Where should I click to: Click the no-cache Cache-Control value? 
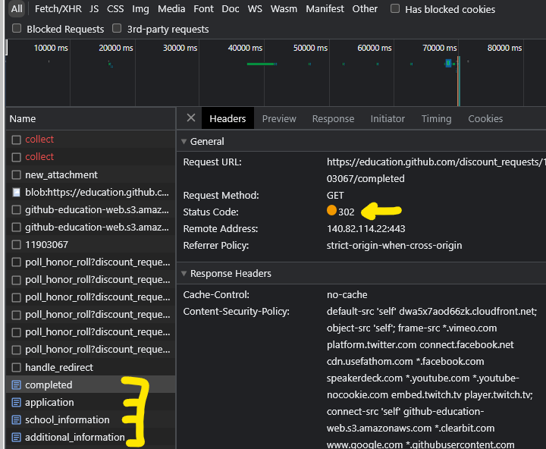pyautogui.click(x=347, y=295)
